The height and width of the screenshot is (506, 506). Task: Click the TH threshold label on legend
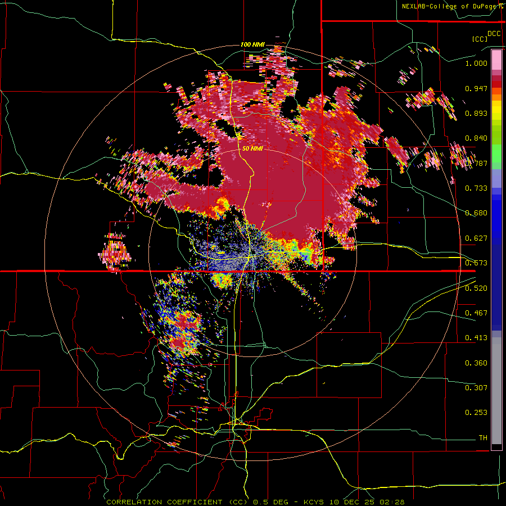[483, 438]
